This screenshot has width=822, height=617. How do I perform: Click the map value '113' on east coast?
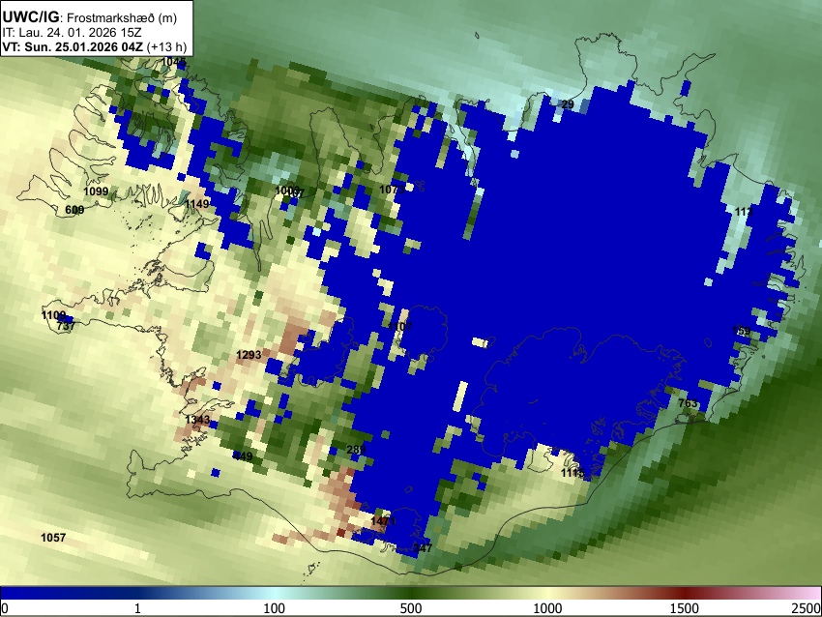[x=744, y=212]
